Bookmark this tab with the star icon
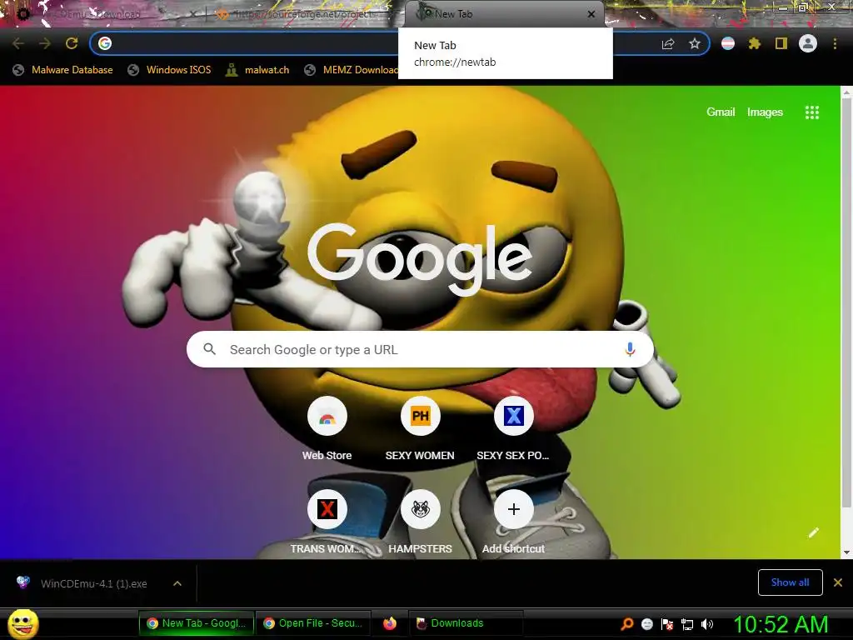The height and width of the screenshot is (640, 853). [x=694, y=43]
